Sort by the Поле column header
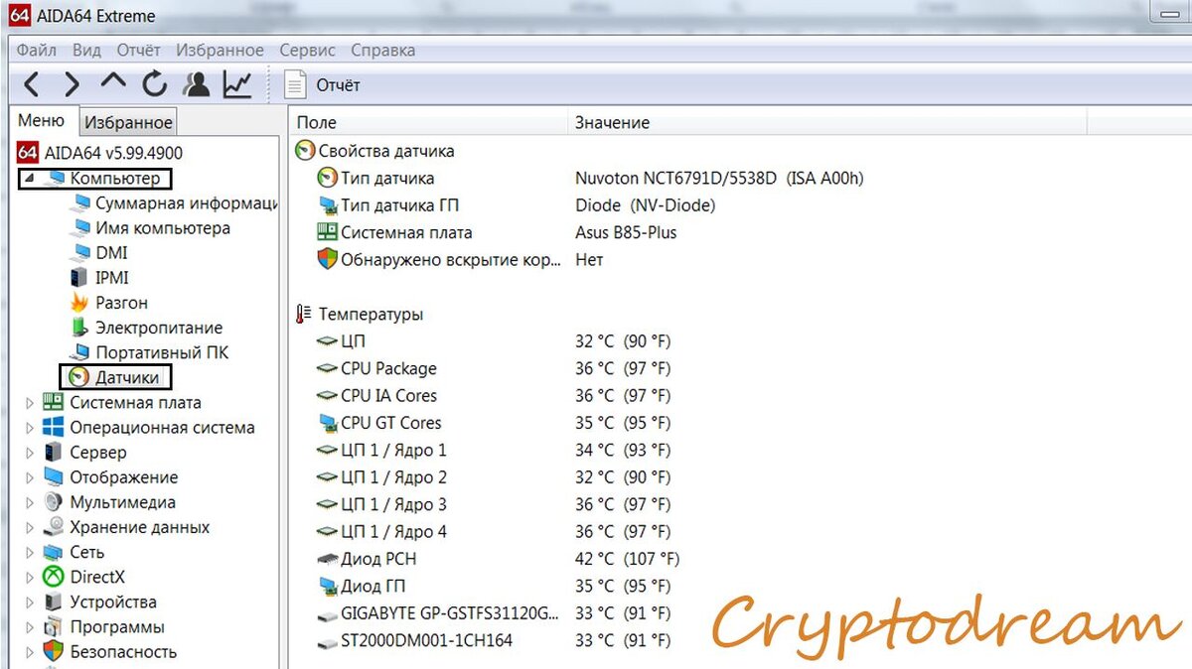 click(428, 122)
